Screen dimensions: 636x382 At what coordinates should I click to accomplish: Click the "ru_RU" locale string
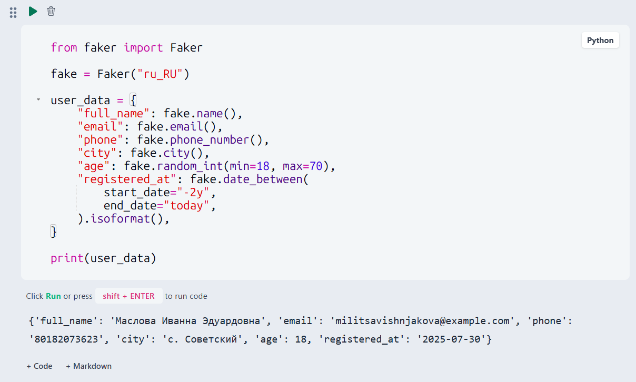(x=160, y=74)
